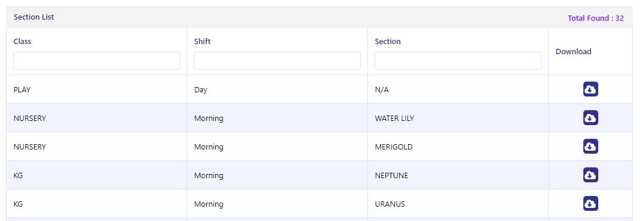Select the PLAY class cell
This screenshot has width=640, height=221.
(22, 90)
